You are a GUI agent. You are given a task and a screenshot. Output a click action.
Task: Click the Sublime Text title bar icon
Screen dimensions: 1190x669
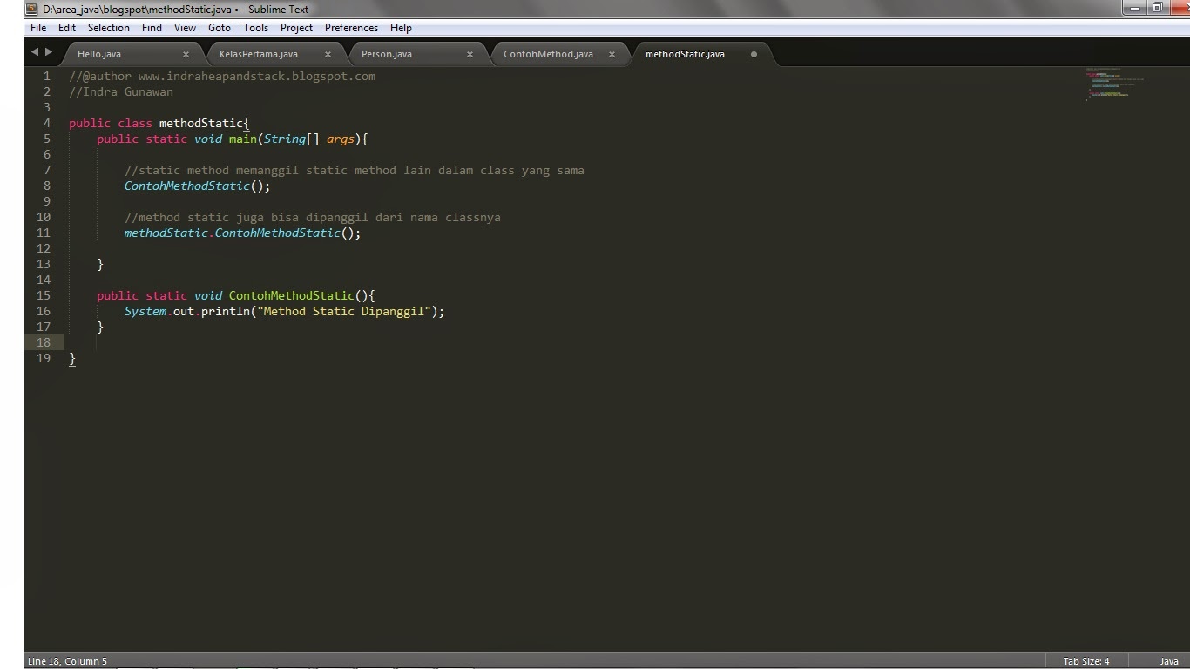(31, 9)
